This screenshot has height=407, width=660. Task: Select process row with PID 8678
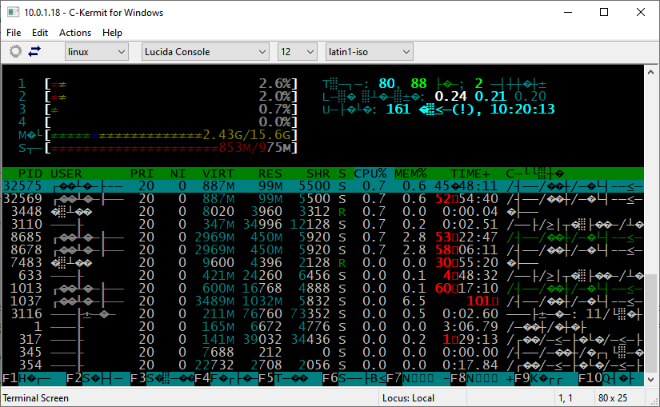[x=323, y=250]
